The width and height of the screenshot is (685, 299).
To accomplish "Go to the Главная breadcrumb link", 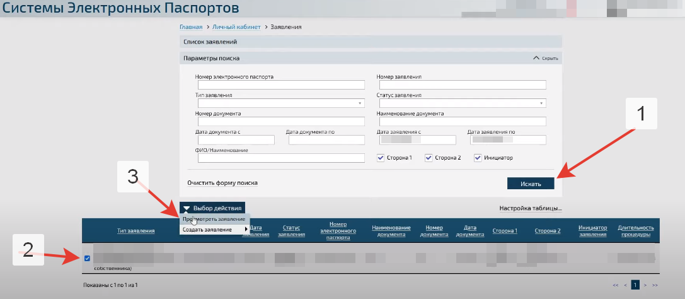I will tap(191, 27).
